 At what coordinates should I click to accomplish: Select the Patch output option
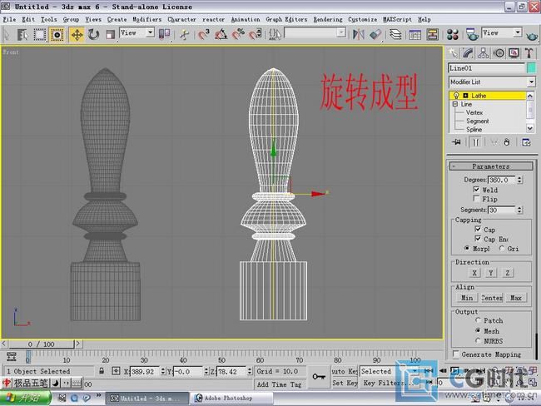(478, 320)
